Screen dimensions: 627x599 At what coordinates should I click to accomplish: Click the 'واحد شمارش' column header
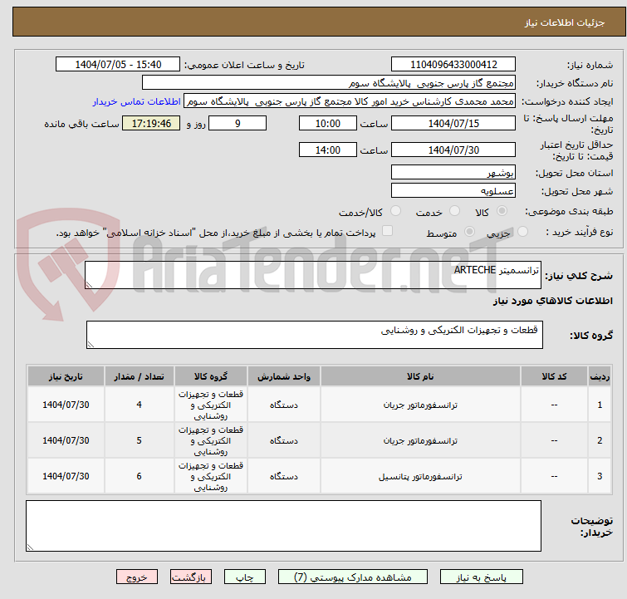[284, 376]
